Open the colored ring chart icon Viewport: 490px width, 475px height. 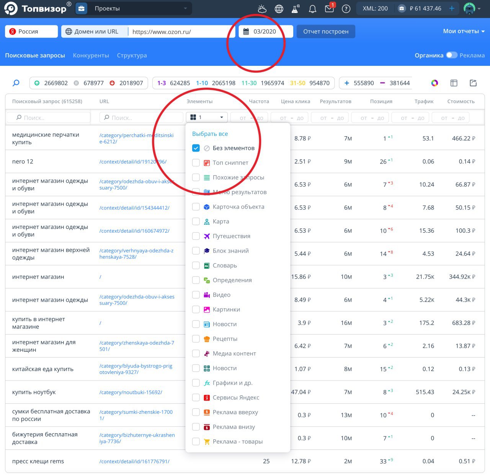coord(434,83)
